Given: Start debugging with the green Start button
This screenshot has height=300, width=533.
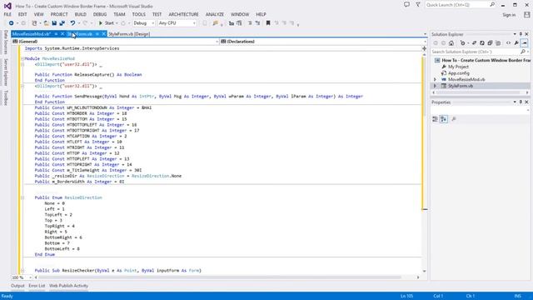Looking at the screenshot, I should (107, 23).
